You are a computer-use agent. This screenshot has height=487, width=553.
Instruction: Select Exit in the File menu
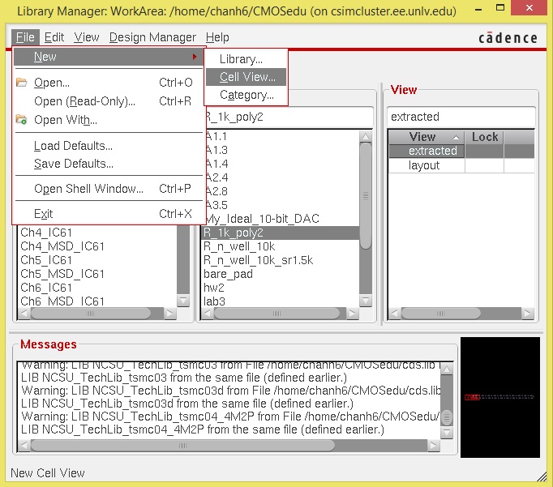(43, 214)
